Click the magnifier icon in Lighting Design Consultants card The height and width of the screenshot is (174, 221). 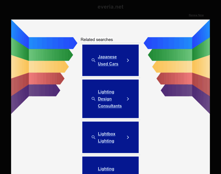coord(93,99)
